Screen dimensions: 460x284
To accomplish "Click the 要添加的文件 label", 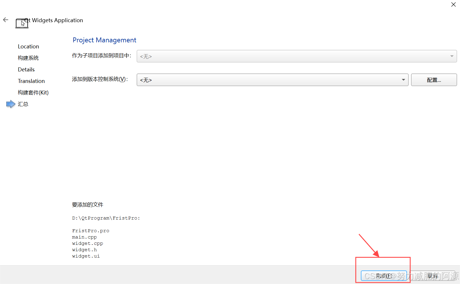I will point(88,205).
